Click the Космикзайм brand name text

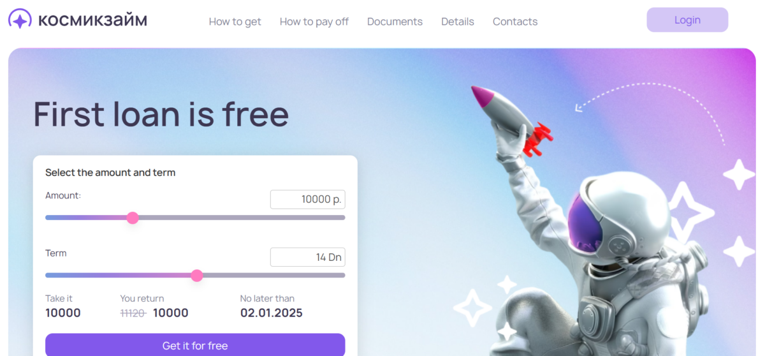(93, 21)
